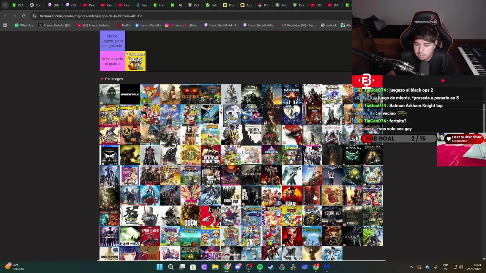This screenshot has height=273, width=486.
Task: Open the Netflix bookmark
Action: [x=123, y=25]
